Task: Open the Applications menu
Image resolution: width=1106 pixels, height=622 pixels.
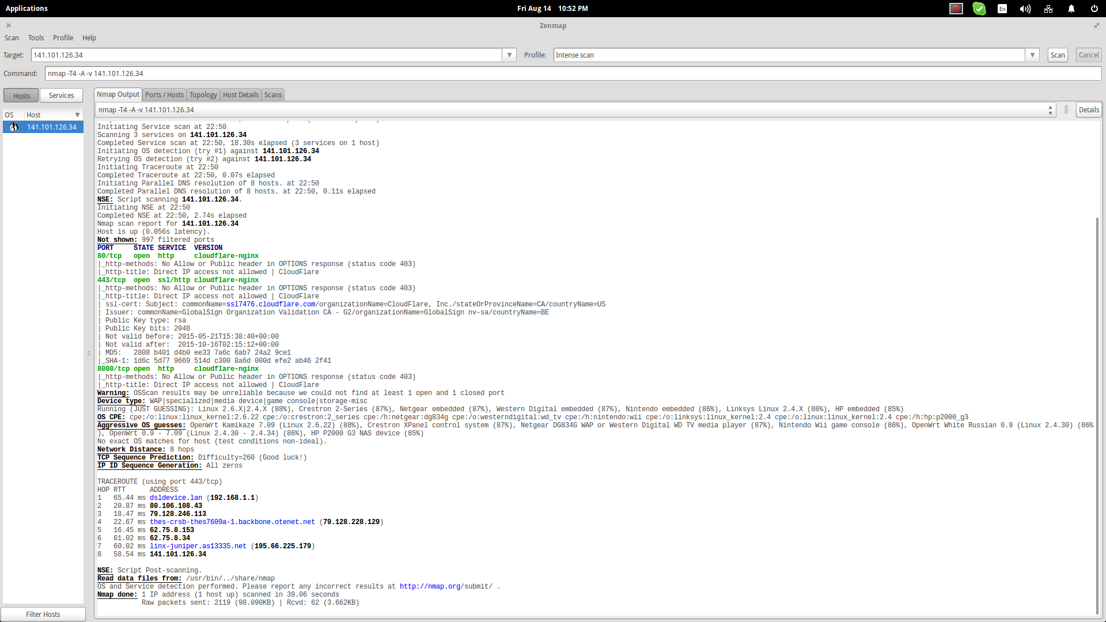Action: tap(26, 9)
